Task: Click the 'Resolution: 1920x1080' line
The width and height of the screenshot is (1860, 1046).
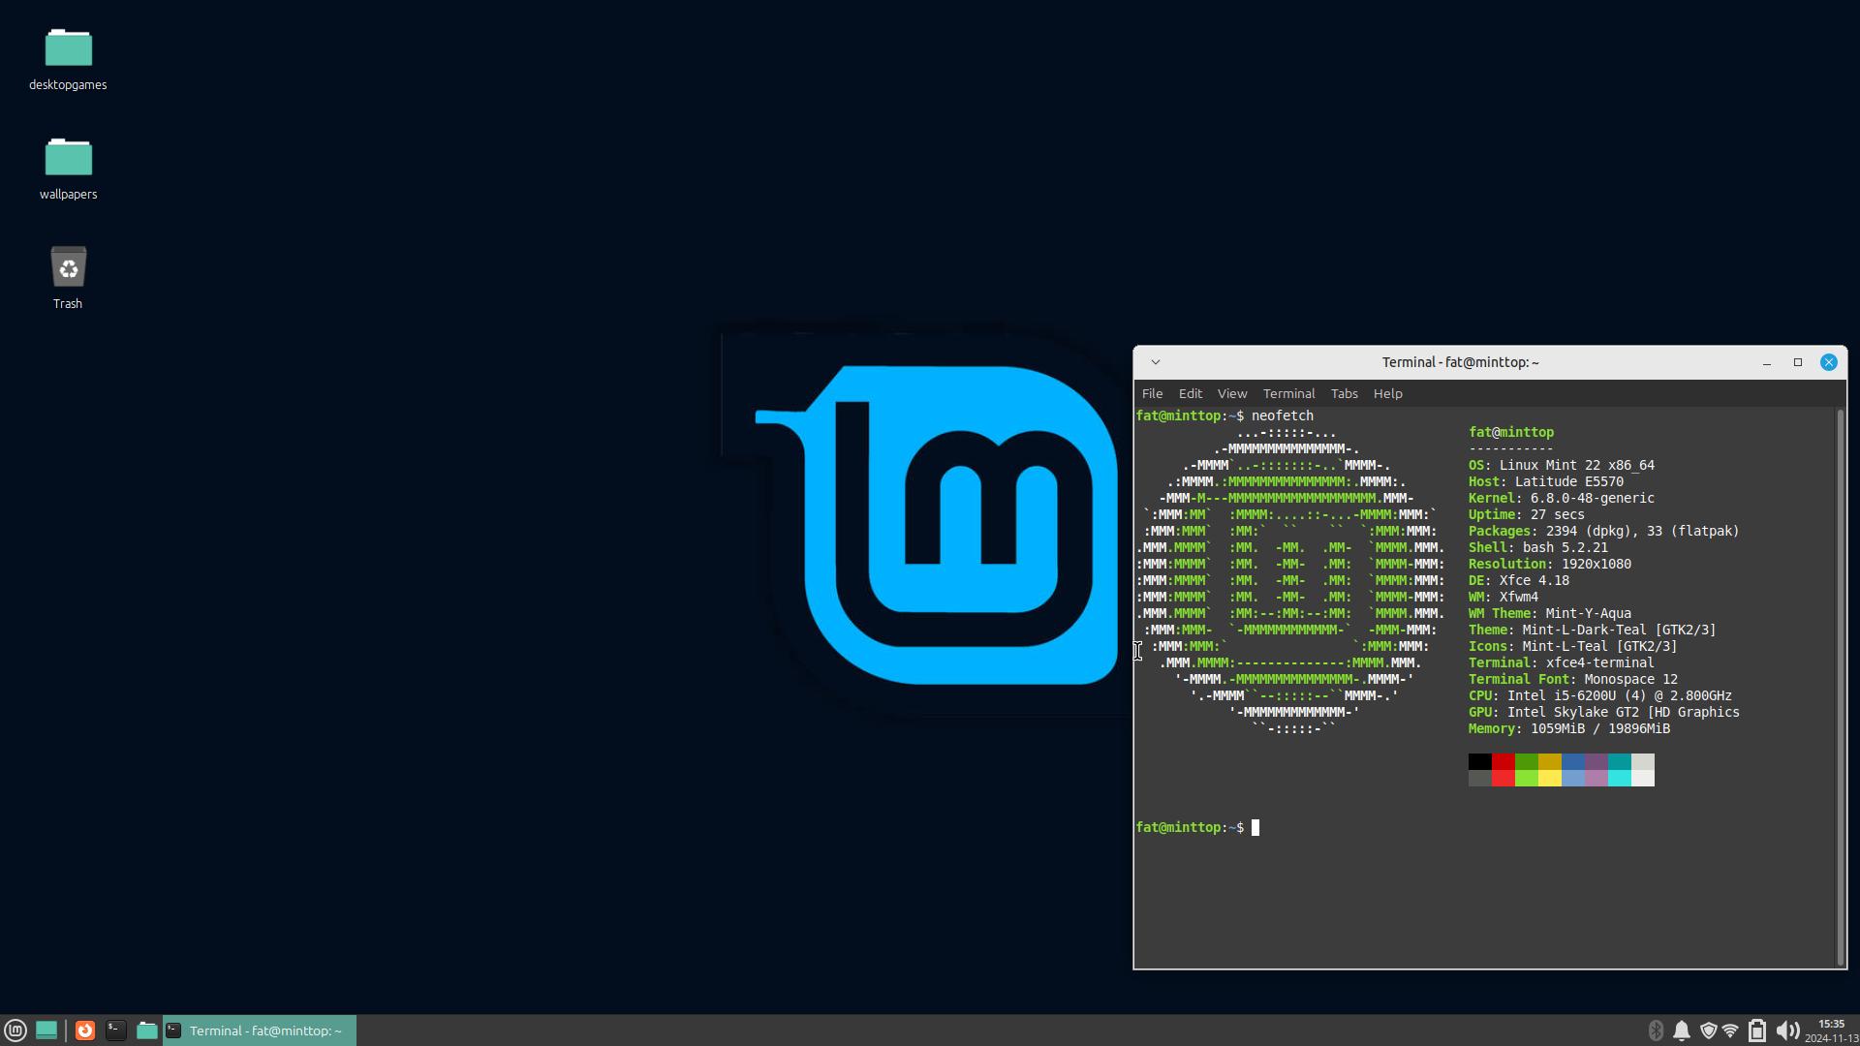Action: (x=1550, y=565)
